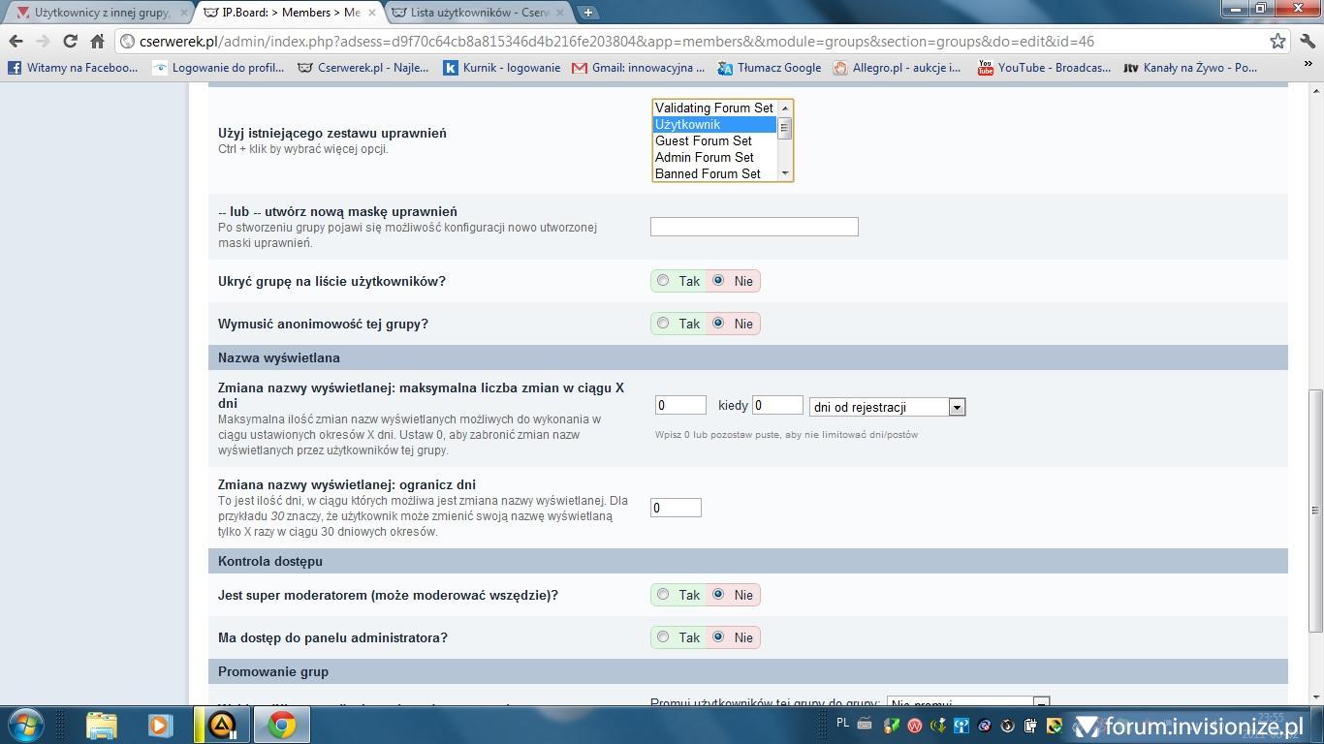Open Tłumacz Google bookmark
1324x744 pixels.
pyautogui.click(x=770, y=68)
